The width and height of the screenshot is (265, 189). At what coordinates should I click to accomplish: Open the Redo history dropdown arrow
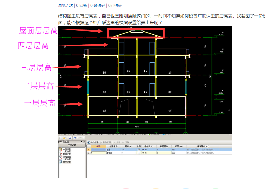click(84, 138)
